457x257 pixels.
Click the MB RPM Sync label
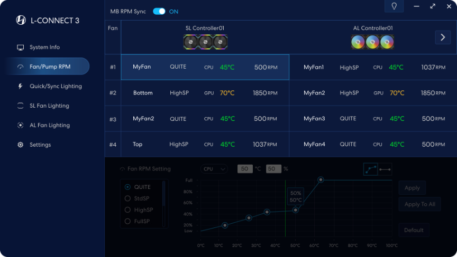tap(128, 12)
